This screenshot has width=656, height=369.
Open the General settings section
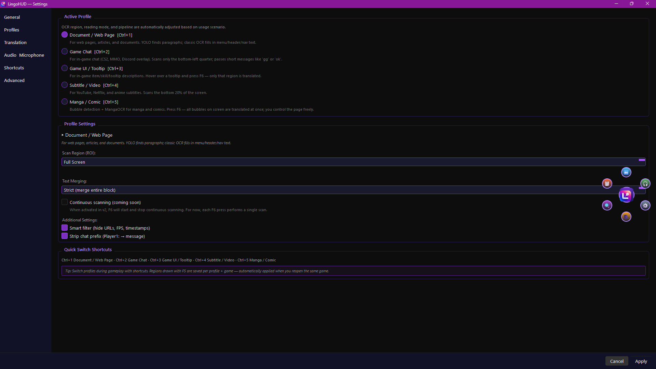tap(12, 17)
